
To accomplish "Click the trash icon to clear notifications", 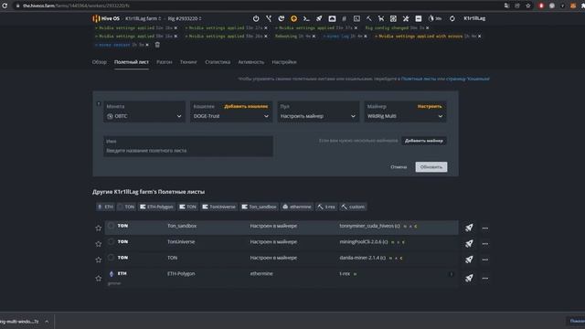I will click(157, 45).
